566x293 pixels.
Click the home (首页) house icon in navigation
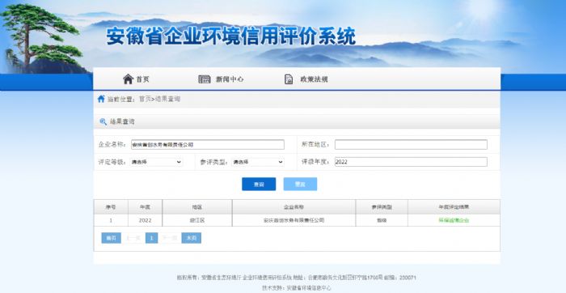tap(128, 79)
